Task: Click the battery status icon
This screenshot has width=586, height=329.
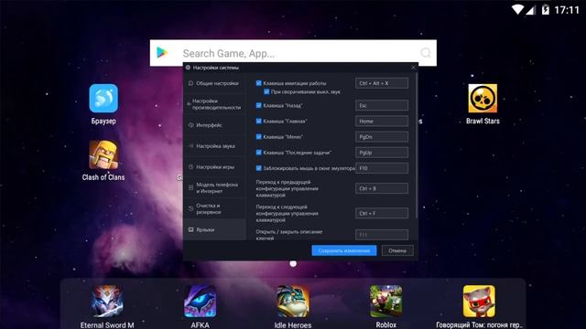Action: (x=546, y=10)
